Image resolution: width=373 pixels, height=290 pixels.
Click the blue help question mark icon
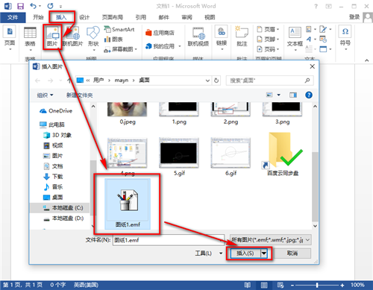coord(309,95)
